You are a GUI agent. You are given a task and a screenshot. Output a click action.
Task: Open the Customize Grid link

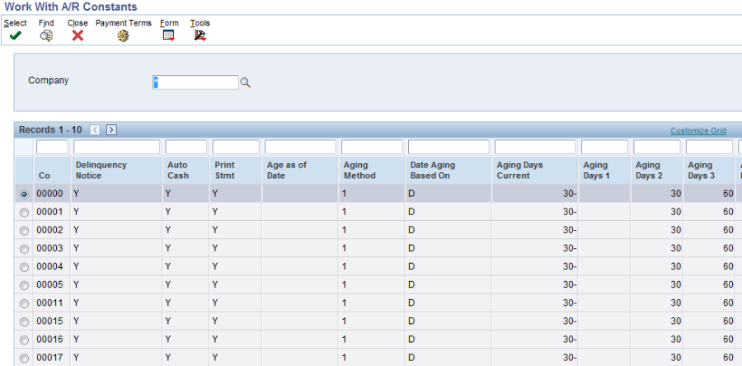698,131
